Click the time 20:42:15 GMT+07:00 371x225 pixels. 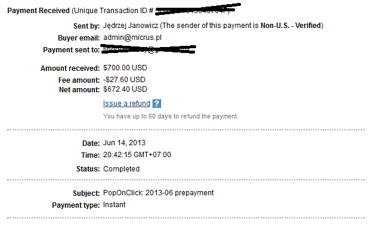137,155
